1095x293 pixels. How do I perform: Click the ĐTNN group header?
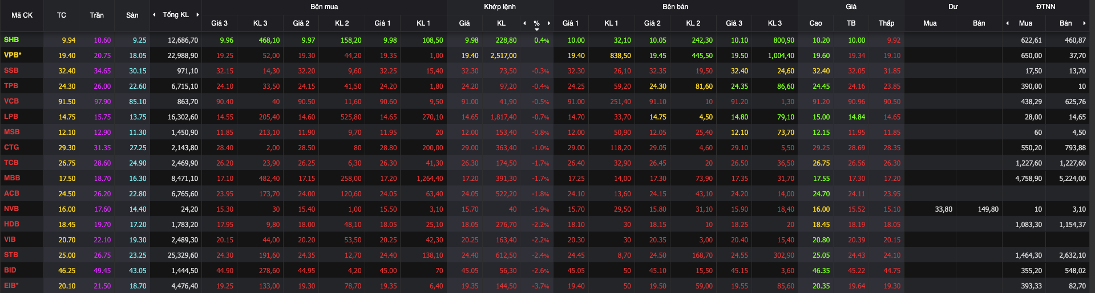click(1046, 7)
